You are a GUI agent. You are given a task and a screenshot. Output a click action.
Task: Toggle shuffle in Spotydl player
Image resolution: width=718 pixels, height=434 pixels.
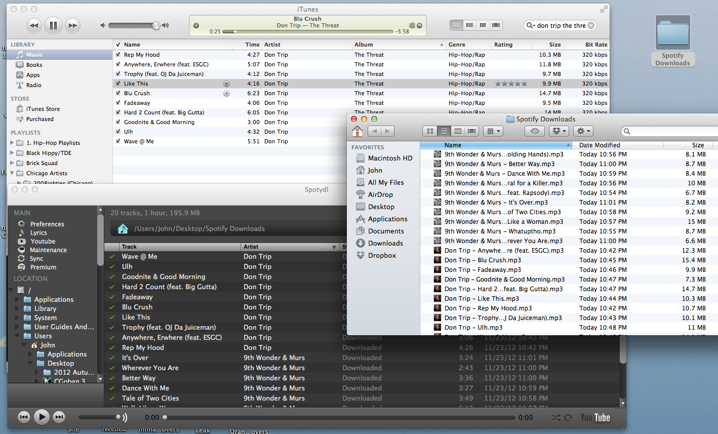(555, 418)
